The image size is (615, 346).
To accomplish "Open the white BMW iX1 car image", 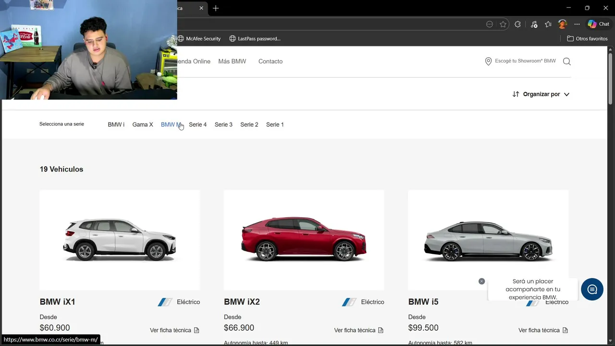I will (120, 240).
